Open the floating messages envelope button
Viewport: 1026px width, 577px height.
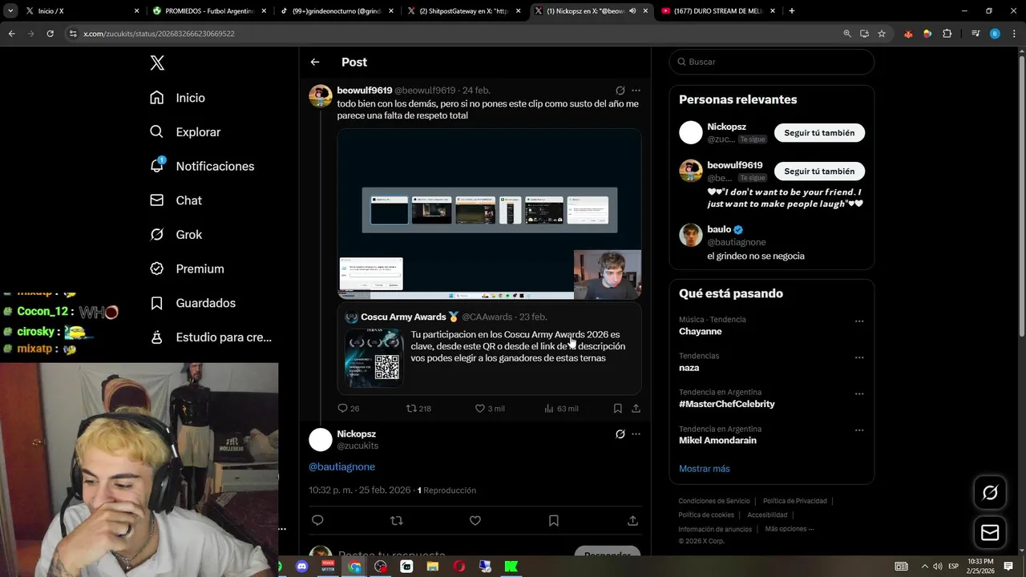click(x=990, y=533)
